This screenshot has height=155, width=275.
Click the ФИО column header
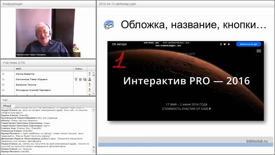click(44, 69)
